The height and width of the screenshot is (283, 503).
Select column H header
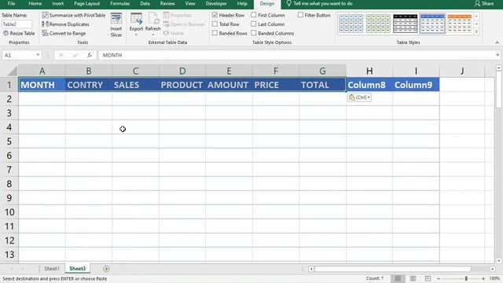pyautogui.click(x=369, y=71)
